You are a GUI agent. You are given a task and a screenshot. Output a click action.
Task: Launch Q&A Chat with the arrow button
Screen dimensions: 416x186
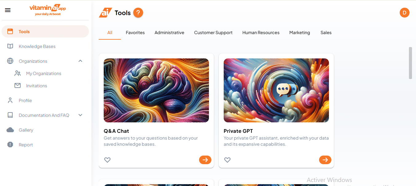(205, 160)
